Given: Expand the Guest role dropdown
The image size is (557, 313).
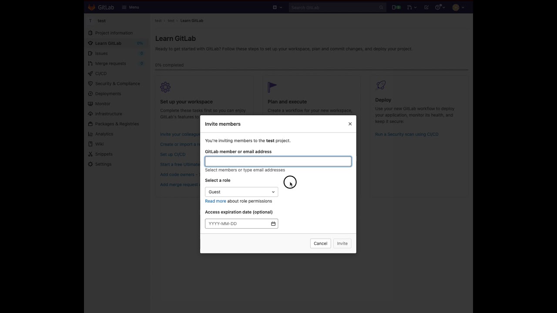Looking at the screenshot, I should pyautogui.click(x=241, y=192).
